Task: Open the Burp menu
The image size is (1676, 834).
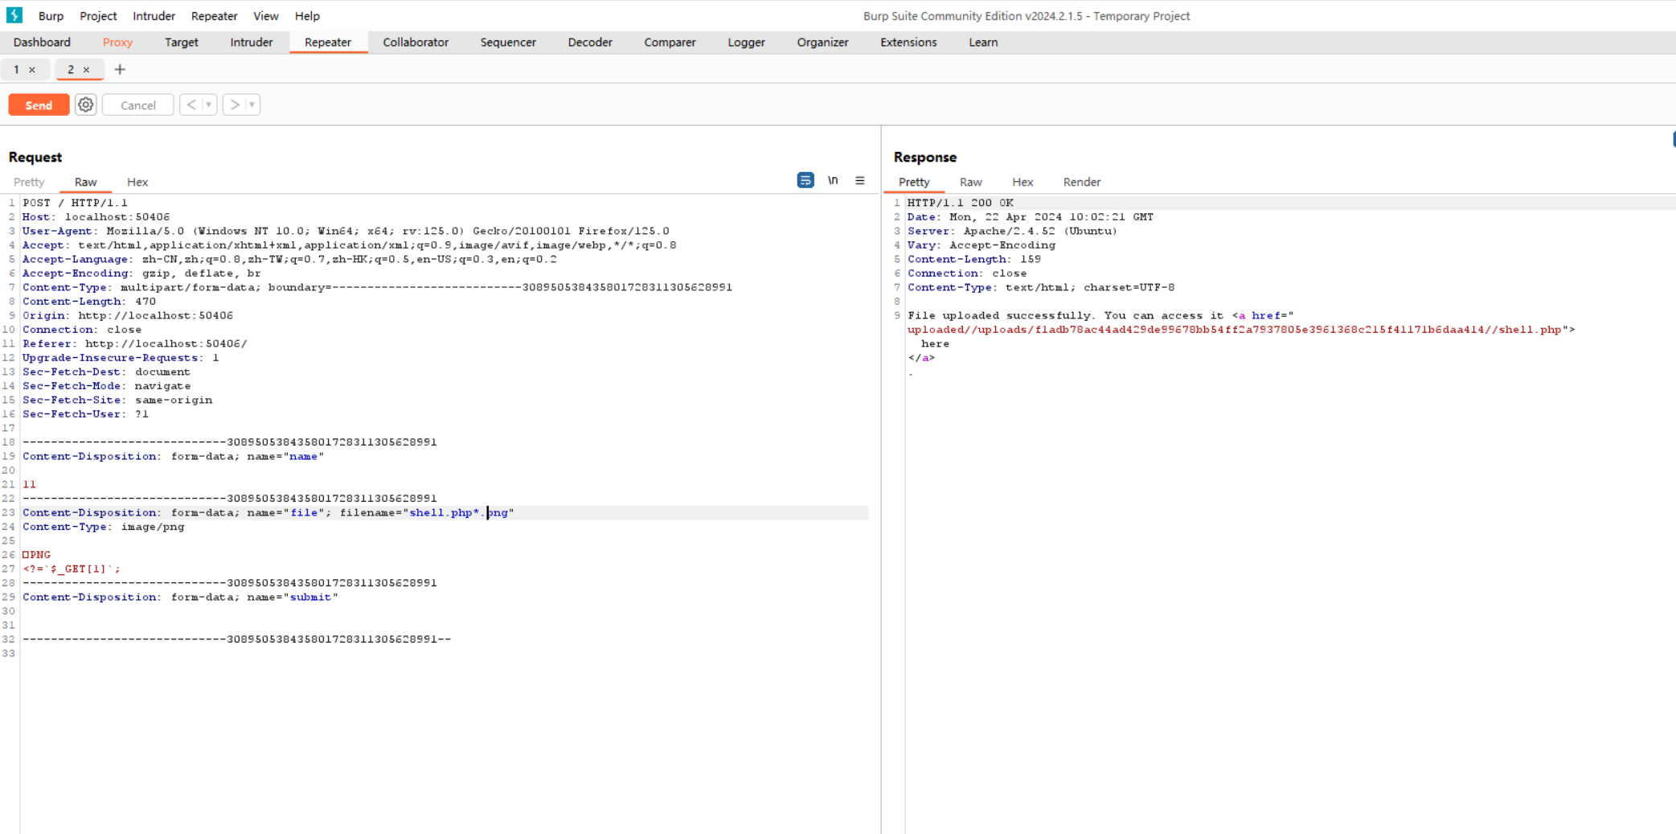Action: click(51, 16)
